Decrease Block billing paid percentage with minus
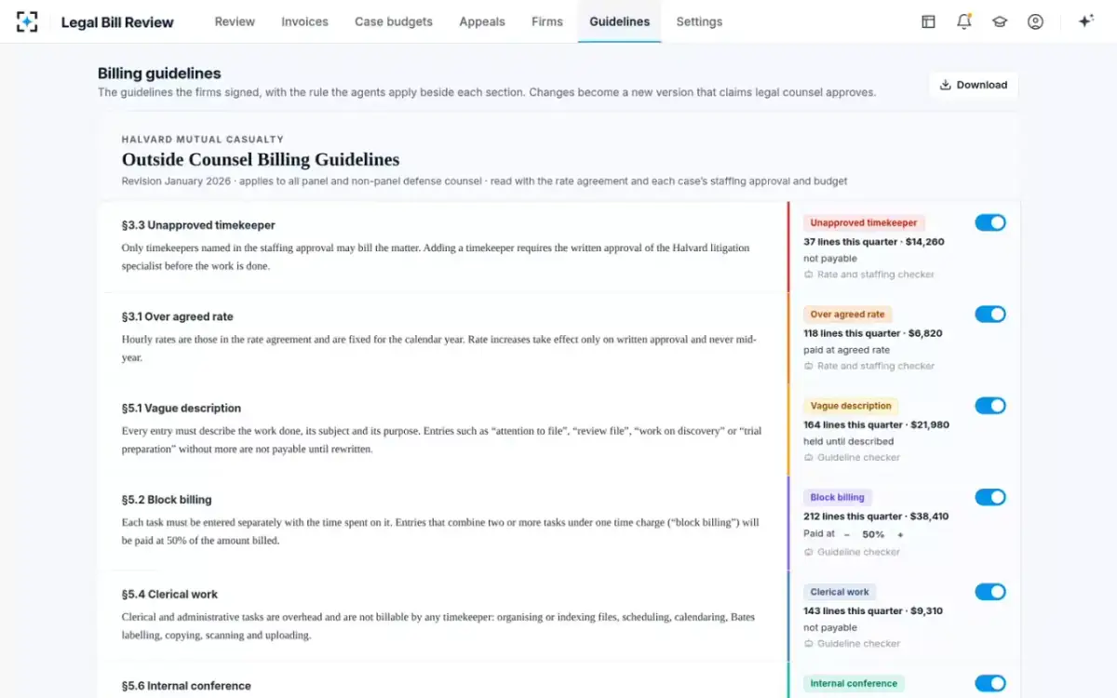 [847, 534]
